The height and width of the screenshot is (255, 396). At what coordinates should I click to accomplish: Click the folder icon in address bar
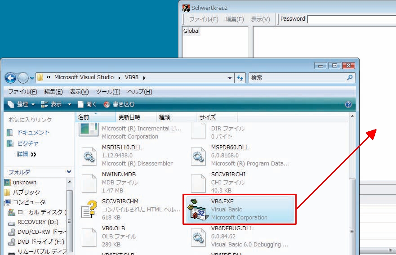click(40, 77)
